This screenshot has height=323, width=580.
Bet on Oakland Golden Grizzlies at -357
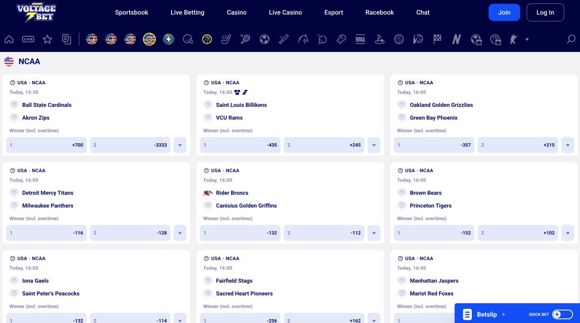[x=434, y=145]
